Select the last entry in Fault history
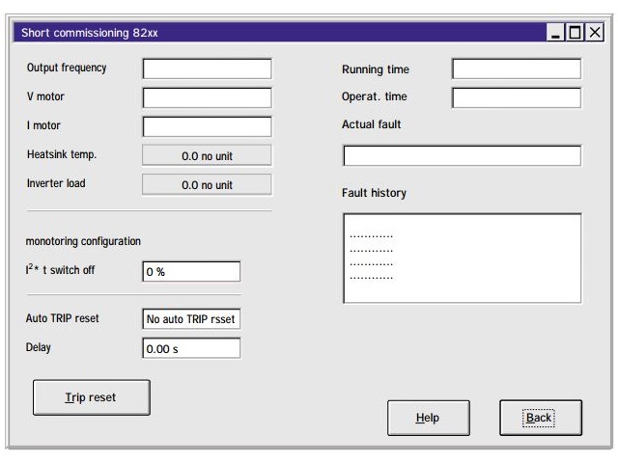The height and width of the screenshot is (463, 618). (x=372, y=278)
